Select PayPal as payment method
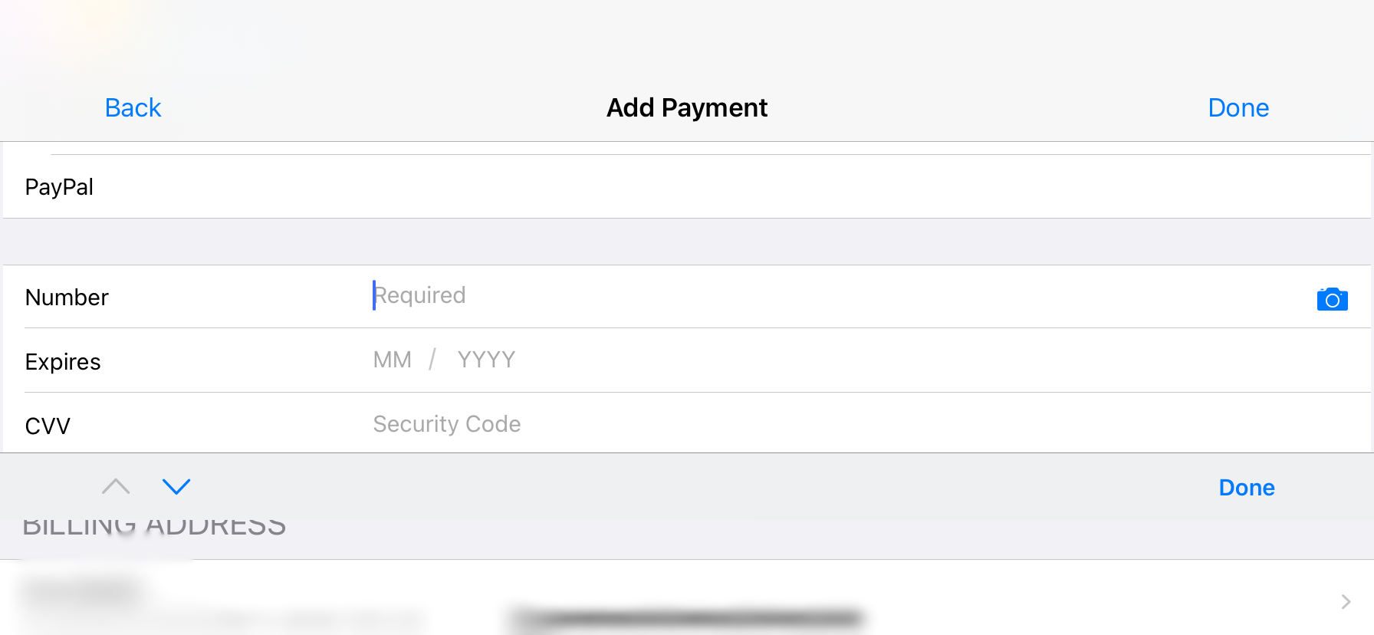 click(60, 187)
